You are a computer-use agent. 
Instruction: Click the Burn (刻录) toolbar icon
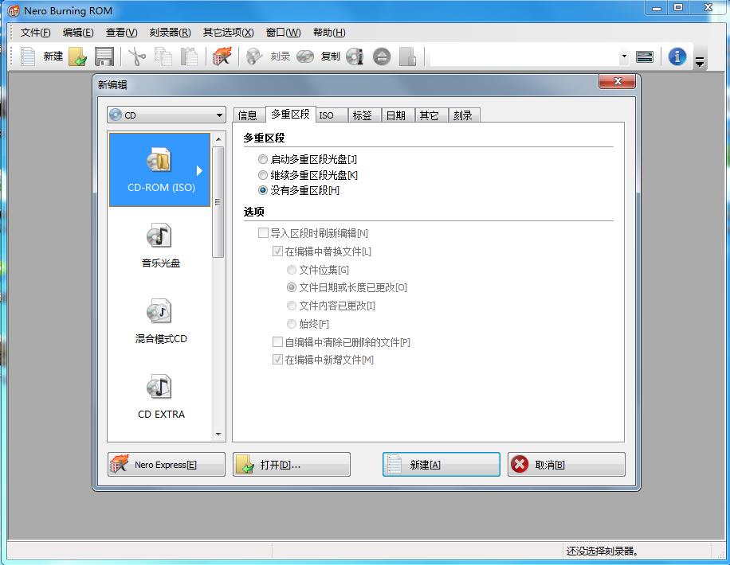click(254, 56)
